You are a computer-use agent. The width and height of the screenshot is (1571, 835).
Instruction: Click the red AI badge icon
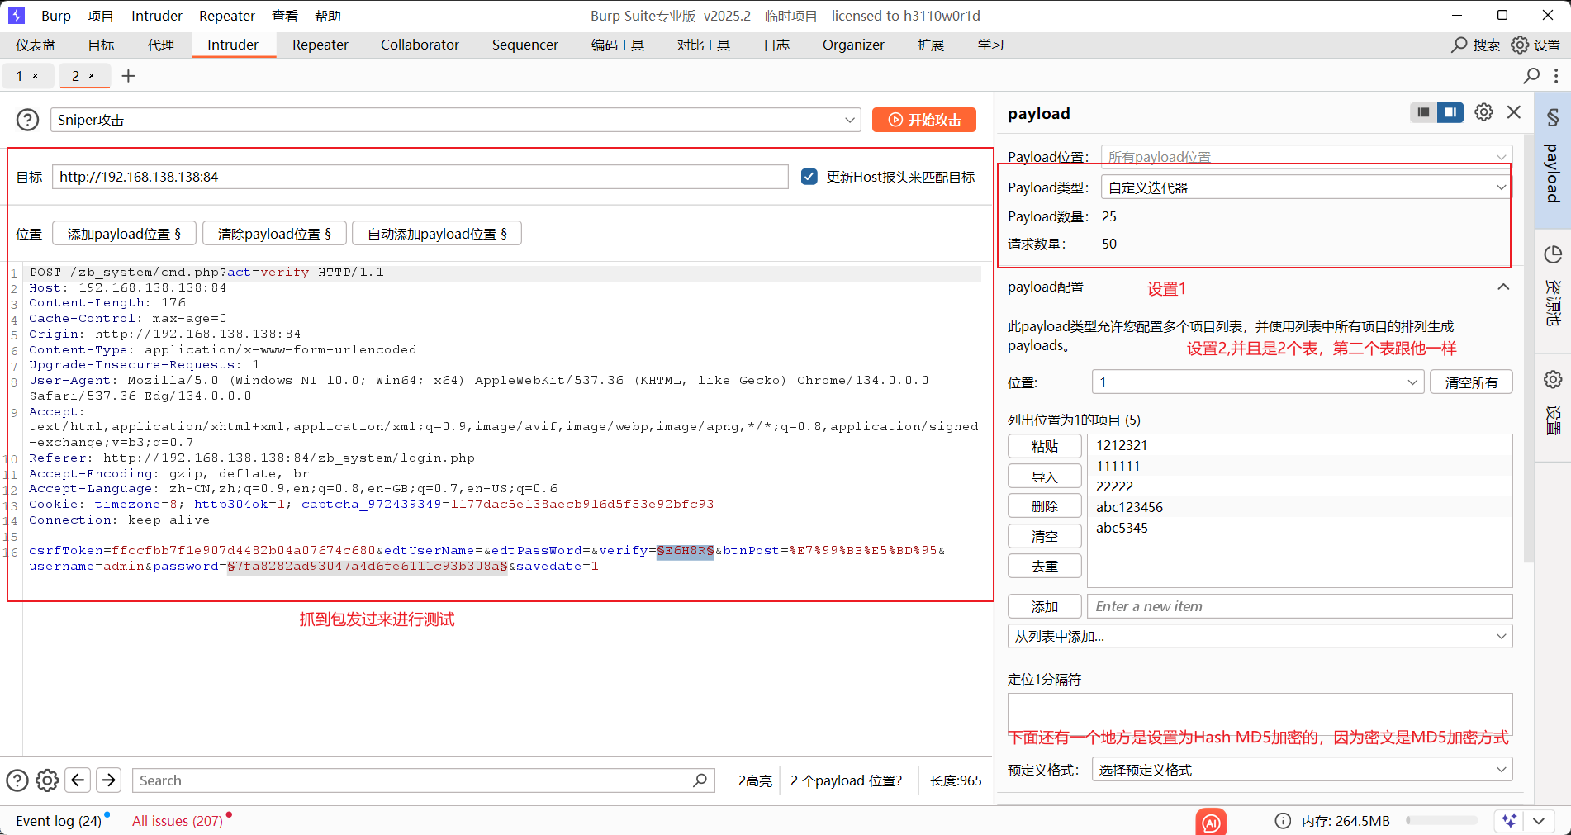[1211, 822]
